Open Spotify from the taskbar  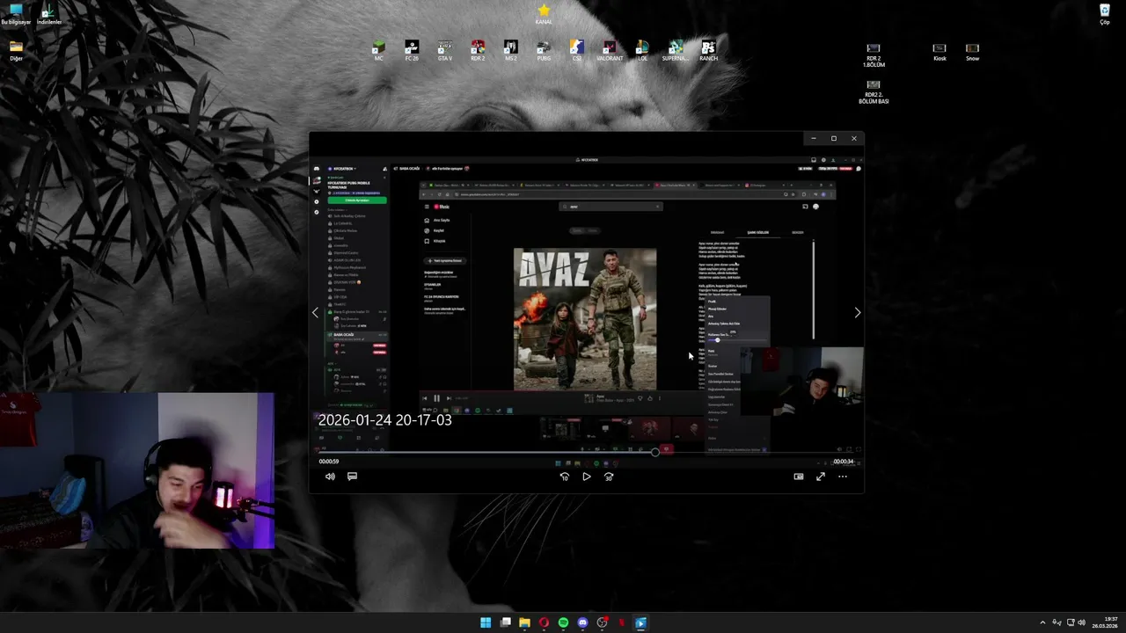click(x=563, y=622)
